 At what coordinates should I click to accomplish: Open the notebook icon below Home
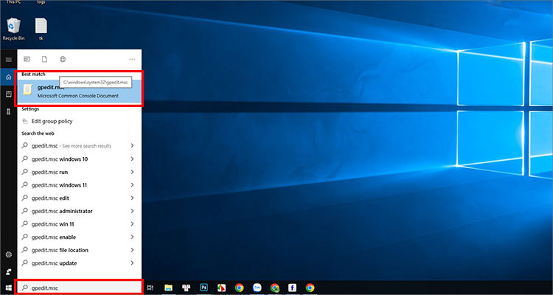(9, 94)
